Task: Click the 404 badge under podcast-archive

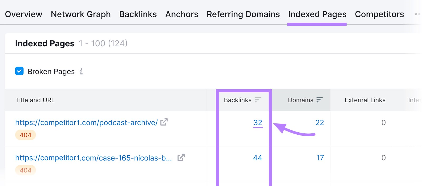Action: click(26, 135)
